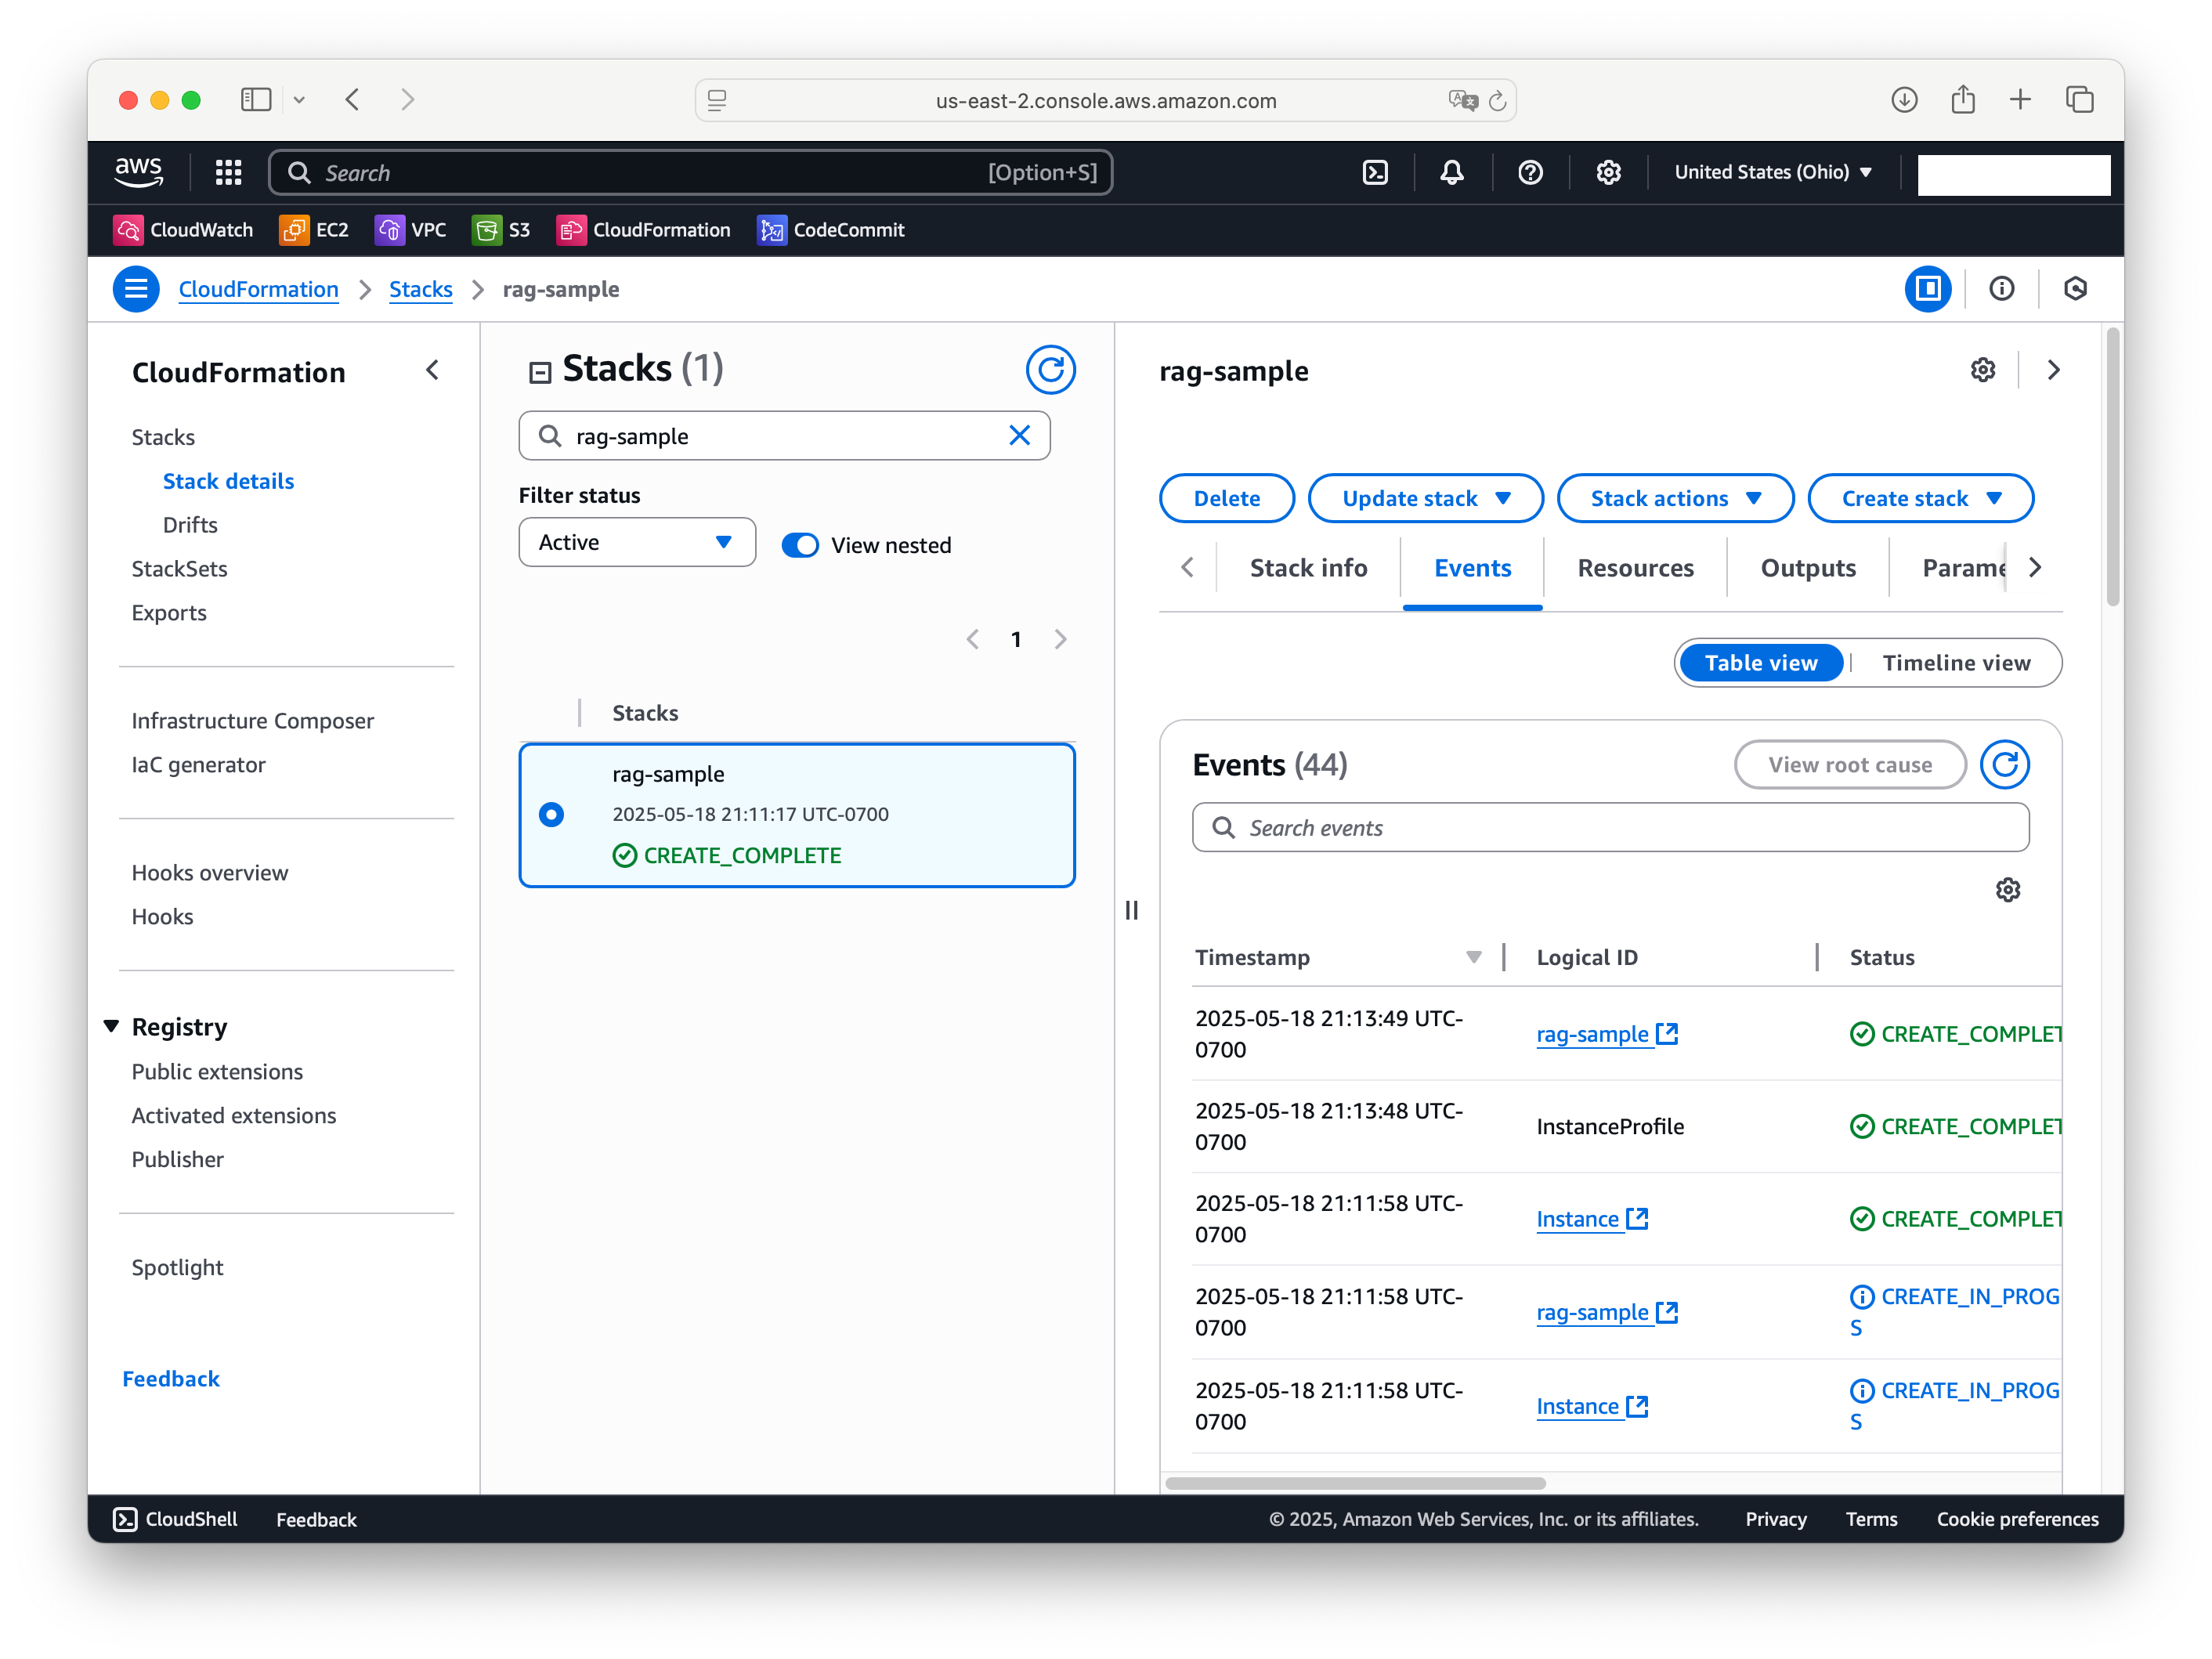2212x1659 pixels.
Task: Switch to Timeline view
Action: (1955, 662)
